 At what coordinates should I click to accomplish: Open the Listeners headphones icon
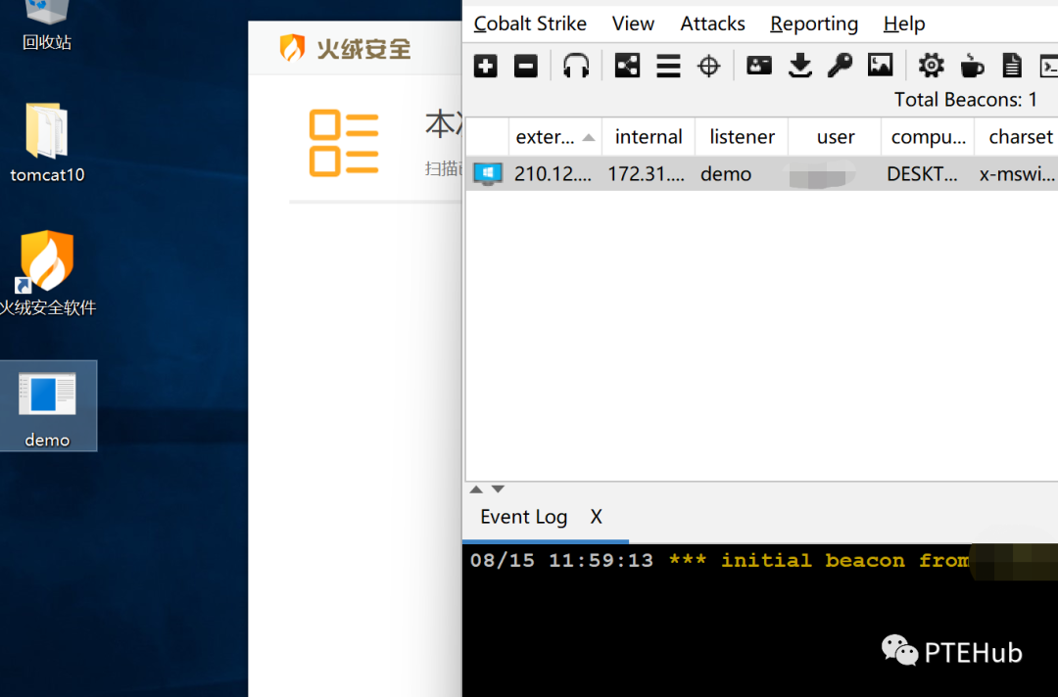point(576,66)
